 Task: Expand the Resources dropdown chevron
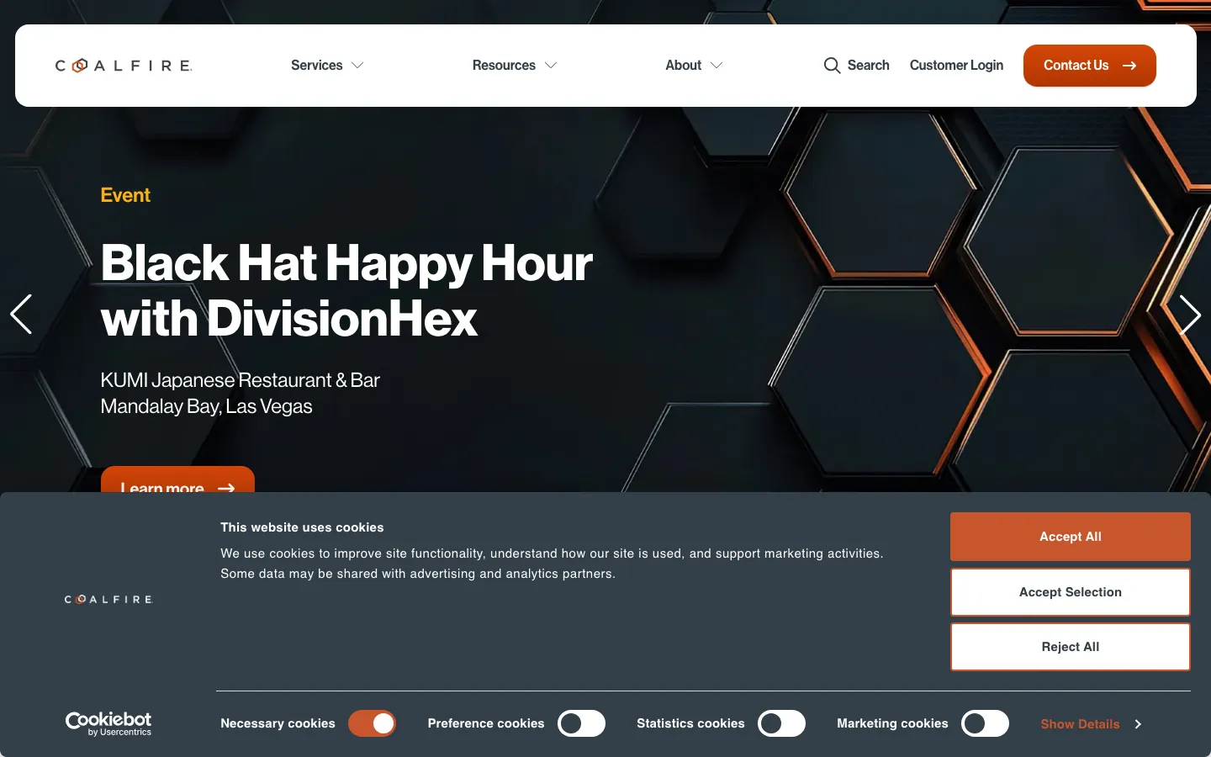tap(551, 66)
